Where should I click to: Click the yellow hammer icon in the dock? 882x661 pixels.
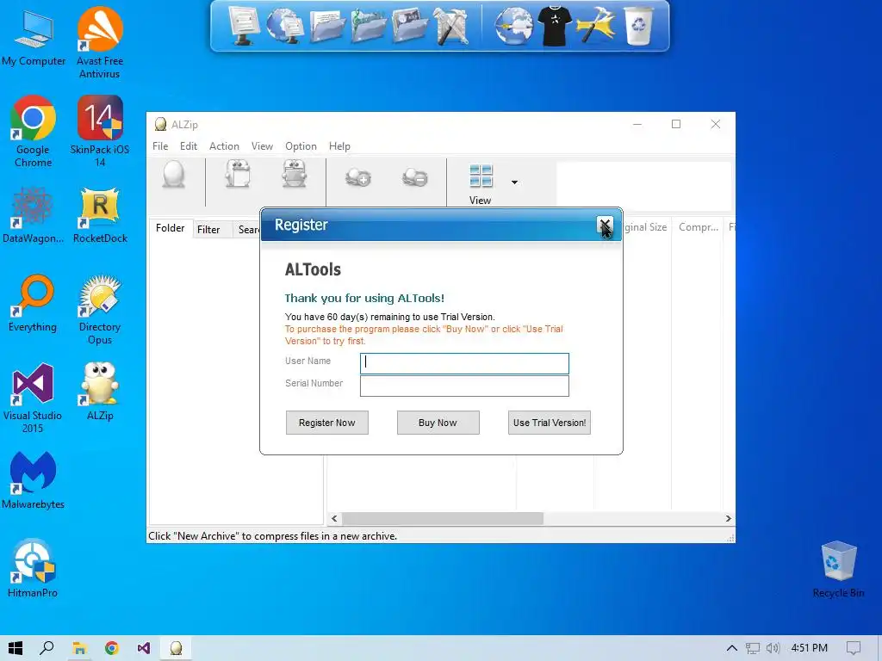[x=596, y=26]
